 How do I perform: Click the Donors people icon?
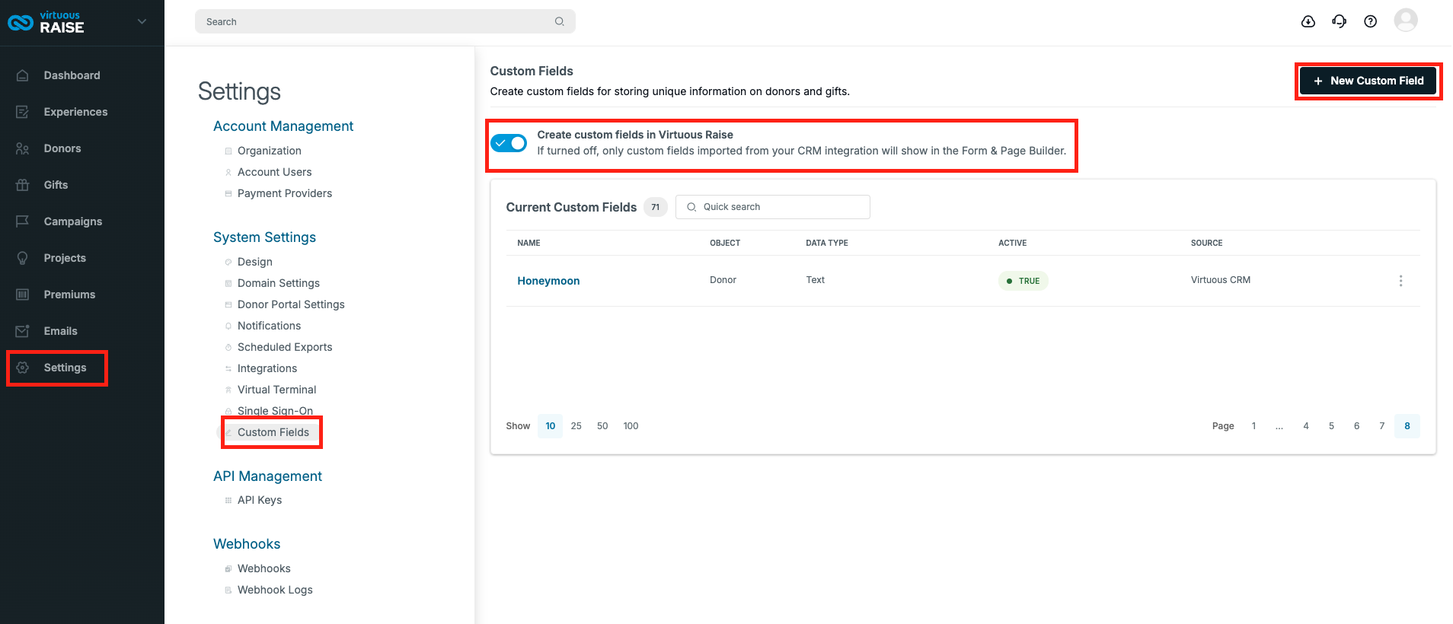(x=23, y=148)
